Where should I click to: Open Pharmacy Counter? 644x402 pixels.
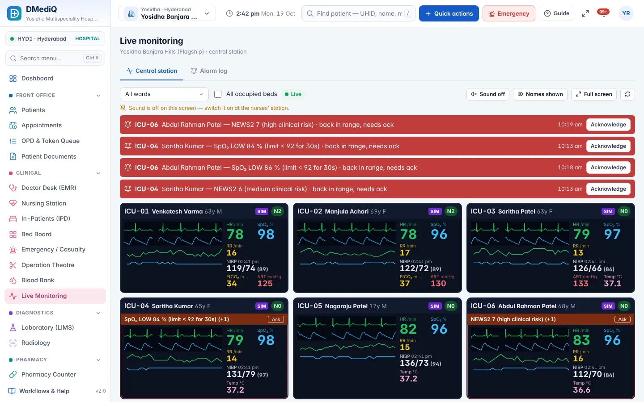55,375
